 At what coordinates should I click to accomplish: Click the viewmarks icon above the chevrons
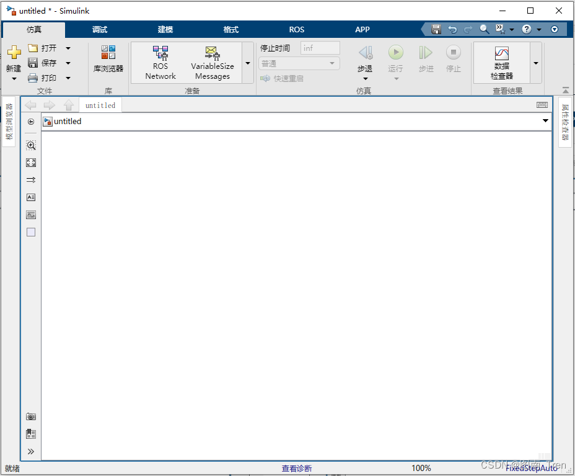coord(31,434)
